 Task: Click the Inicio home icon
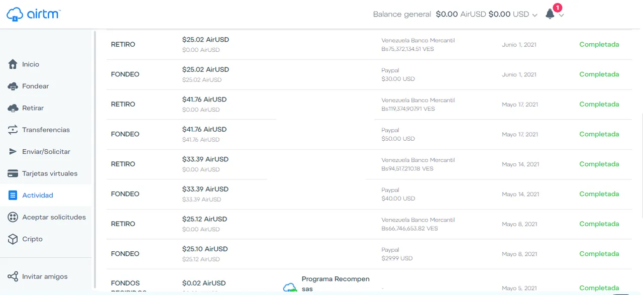coord(13,64)
